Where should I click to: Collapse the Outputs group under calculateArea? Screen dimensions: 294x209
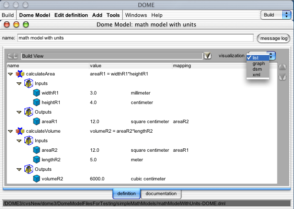(19, 112)
